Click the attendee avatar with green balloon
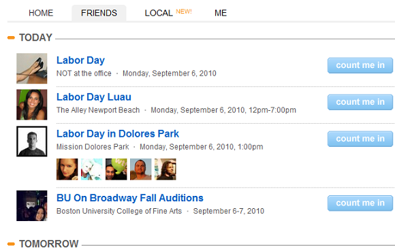The image size is (395, 251). click(x=116, y=169)
